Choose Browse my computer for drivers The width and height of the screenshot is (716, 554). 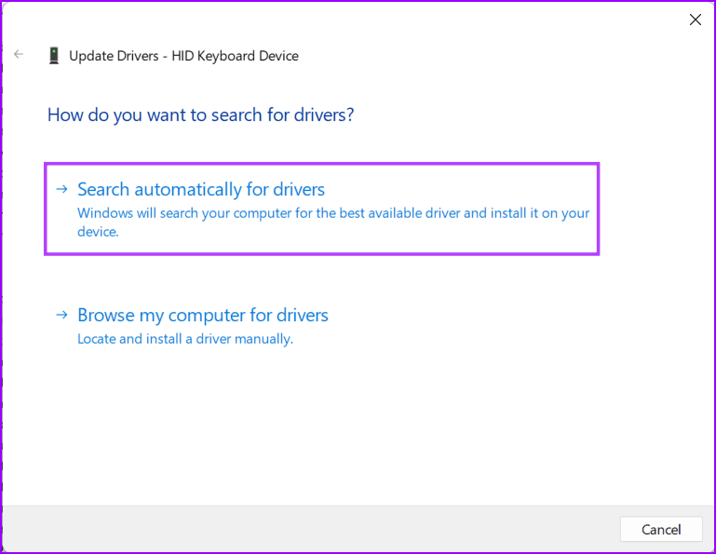click(x=203, y=315)
